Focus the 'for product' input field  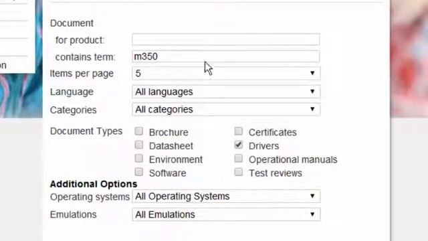(226, 39)
